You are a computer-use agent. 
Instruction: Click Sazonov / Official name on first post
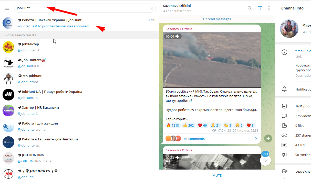point(179,29)
